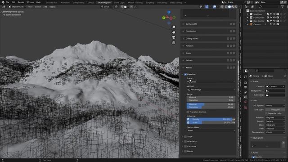Click the Scene Collection icon in outliner
Viewport: 288px width, 162px height.
248,11
